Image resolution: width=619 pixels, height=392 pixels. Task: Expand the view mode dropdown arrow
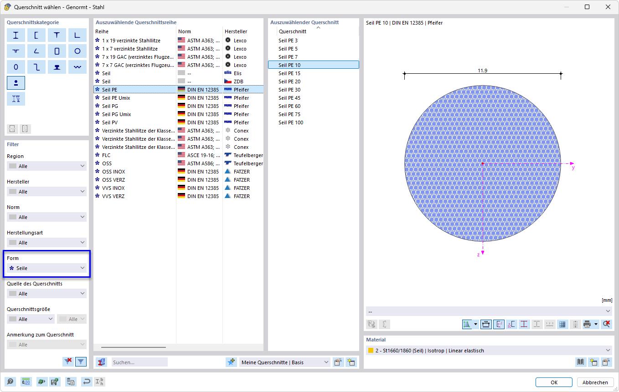coord(476,324)
